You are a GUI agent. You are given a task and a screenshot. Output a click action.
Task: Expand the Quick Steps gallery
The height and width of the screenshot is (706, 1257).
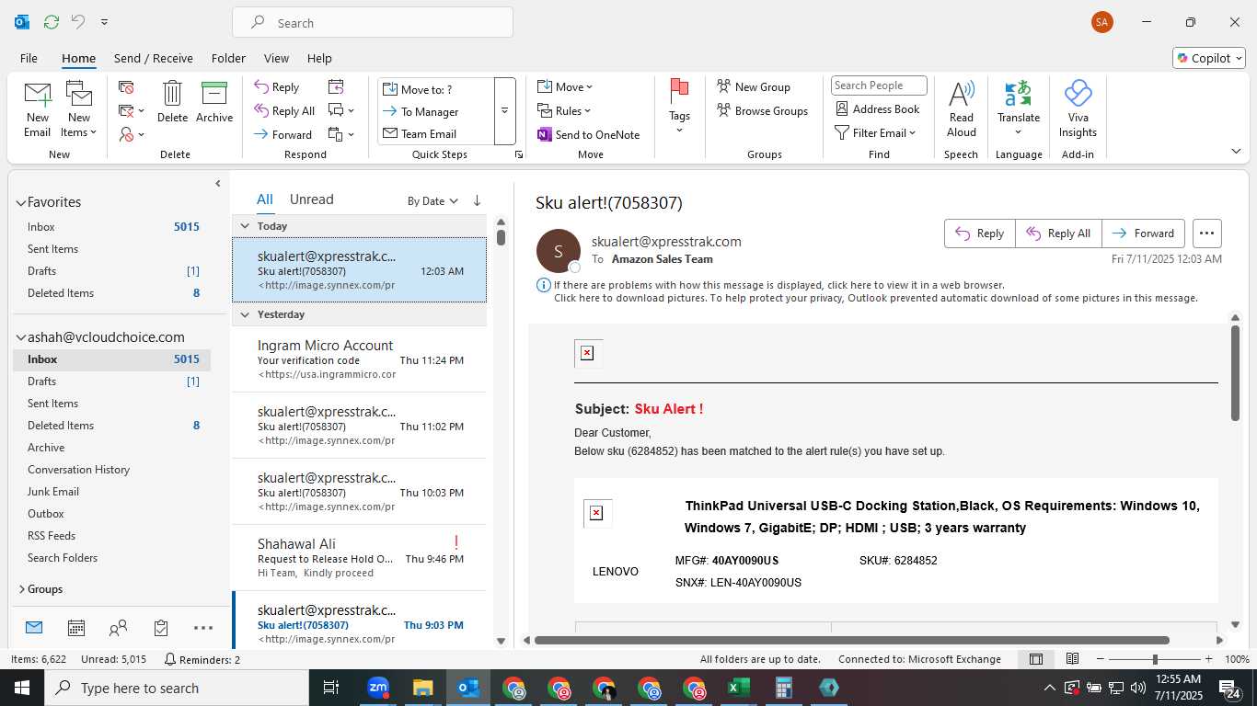tap(504, 111)
